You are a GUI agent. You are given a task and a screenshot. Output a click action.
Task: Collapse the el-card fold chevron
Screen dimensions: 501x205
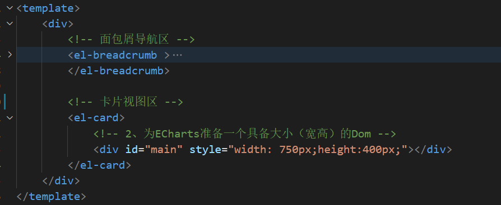click(10, 118)
